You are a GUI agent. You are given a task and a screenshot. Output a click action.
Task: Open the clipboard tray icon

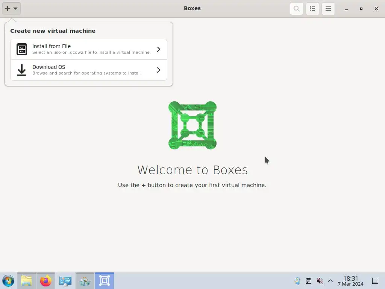click(309, 281)
